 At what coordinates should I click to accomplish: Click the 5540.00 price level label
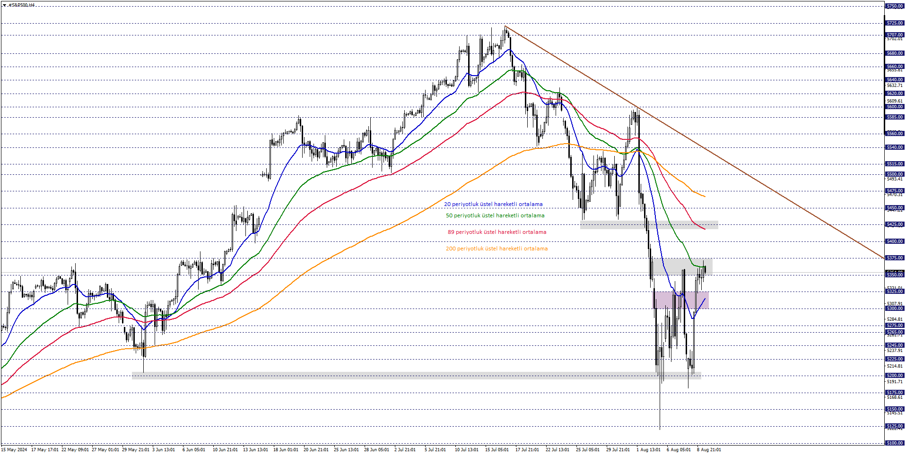pos(895,147)
